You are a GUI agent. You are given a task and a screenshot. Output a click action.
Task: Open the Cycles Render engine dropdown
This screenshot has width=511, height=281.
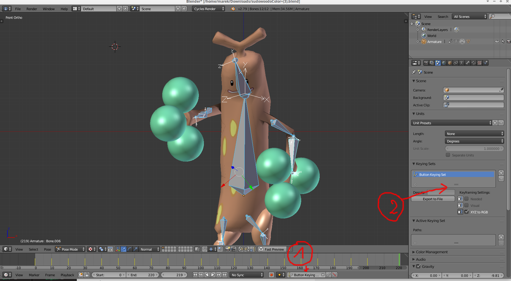click(x=208, y=9)
